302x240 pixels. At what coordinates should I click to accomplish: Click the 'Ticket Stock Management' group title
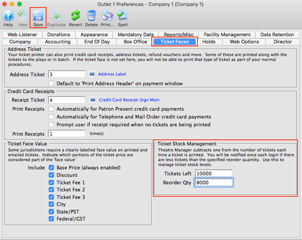coord(187,144)
